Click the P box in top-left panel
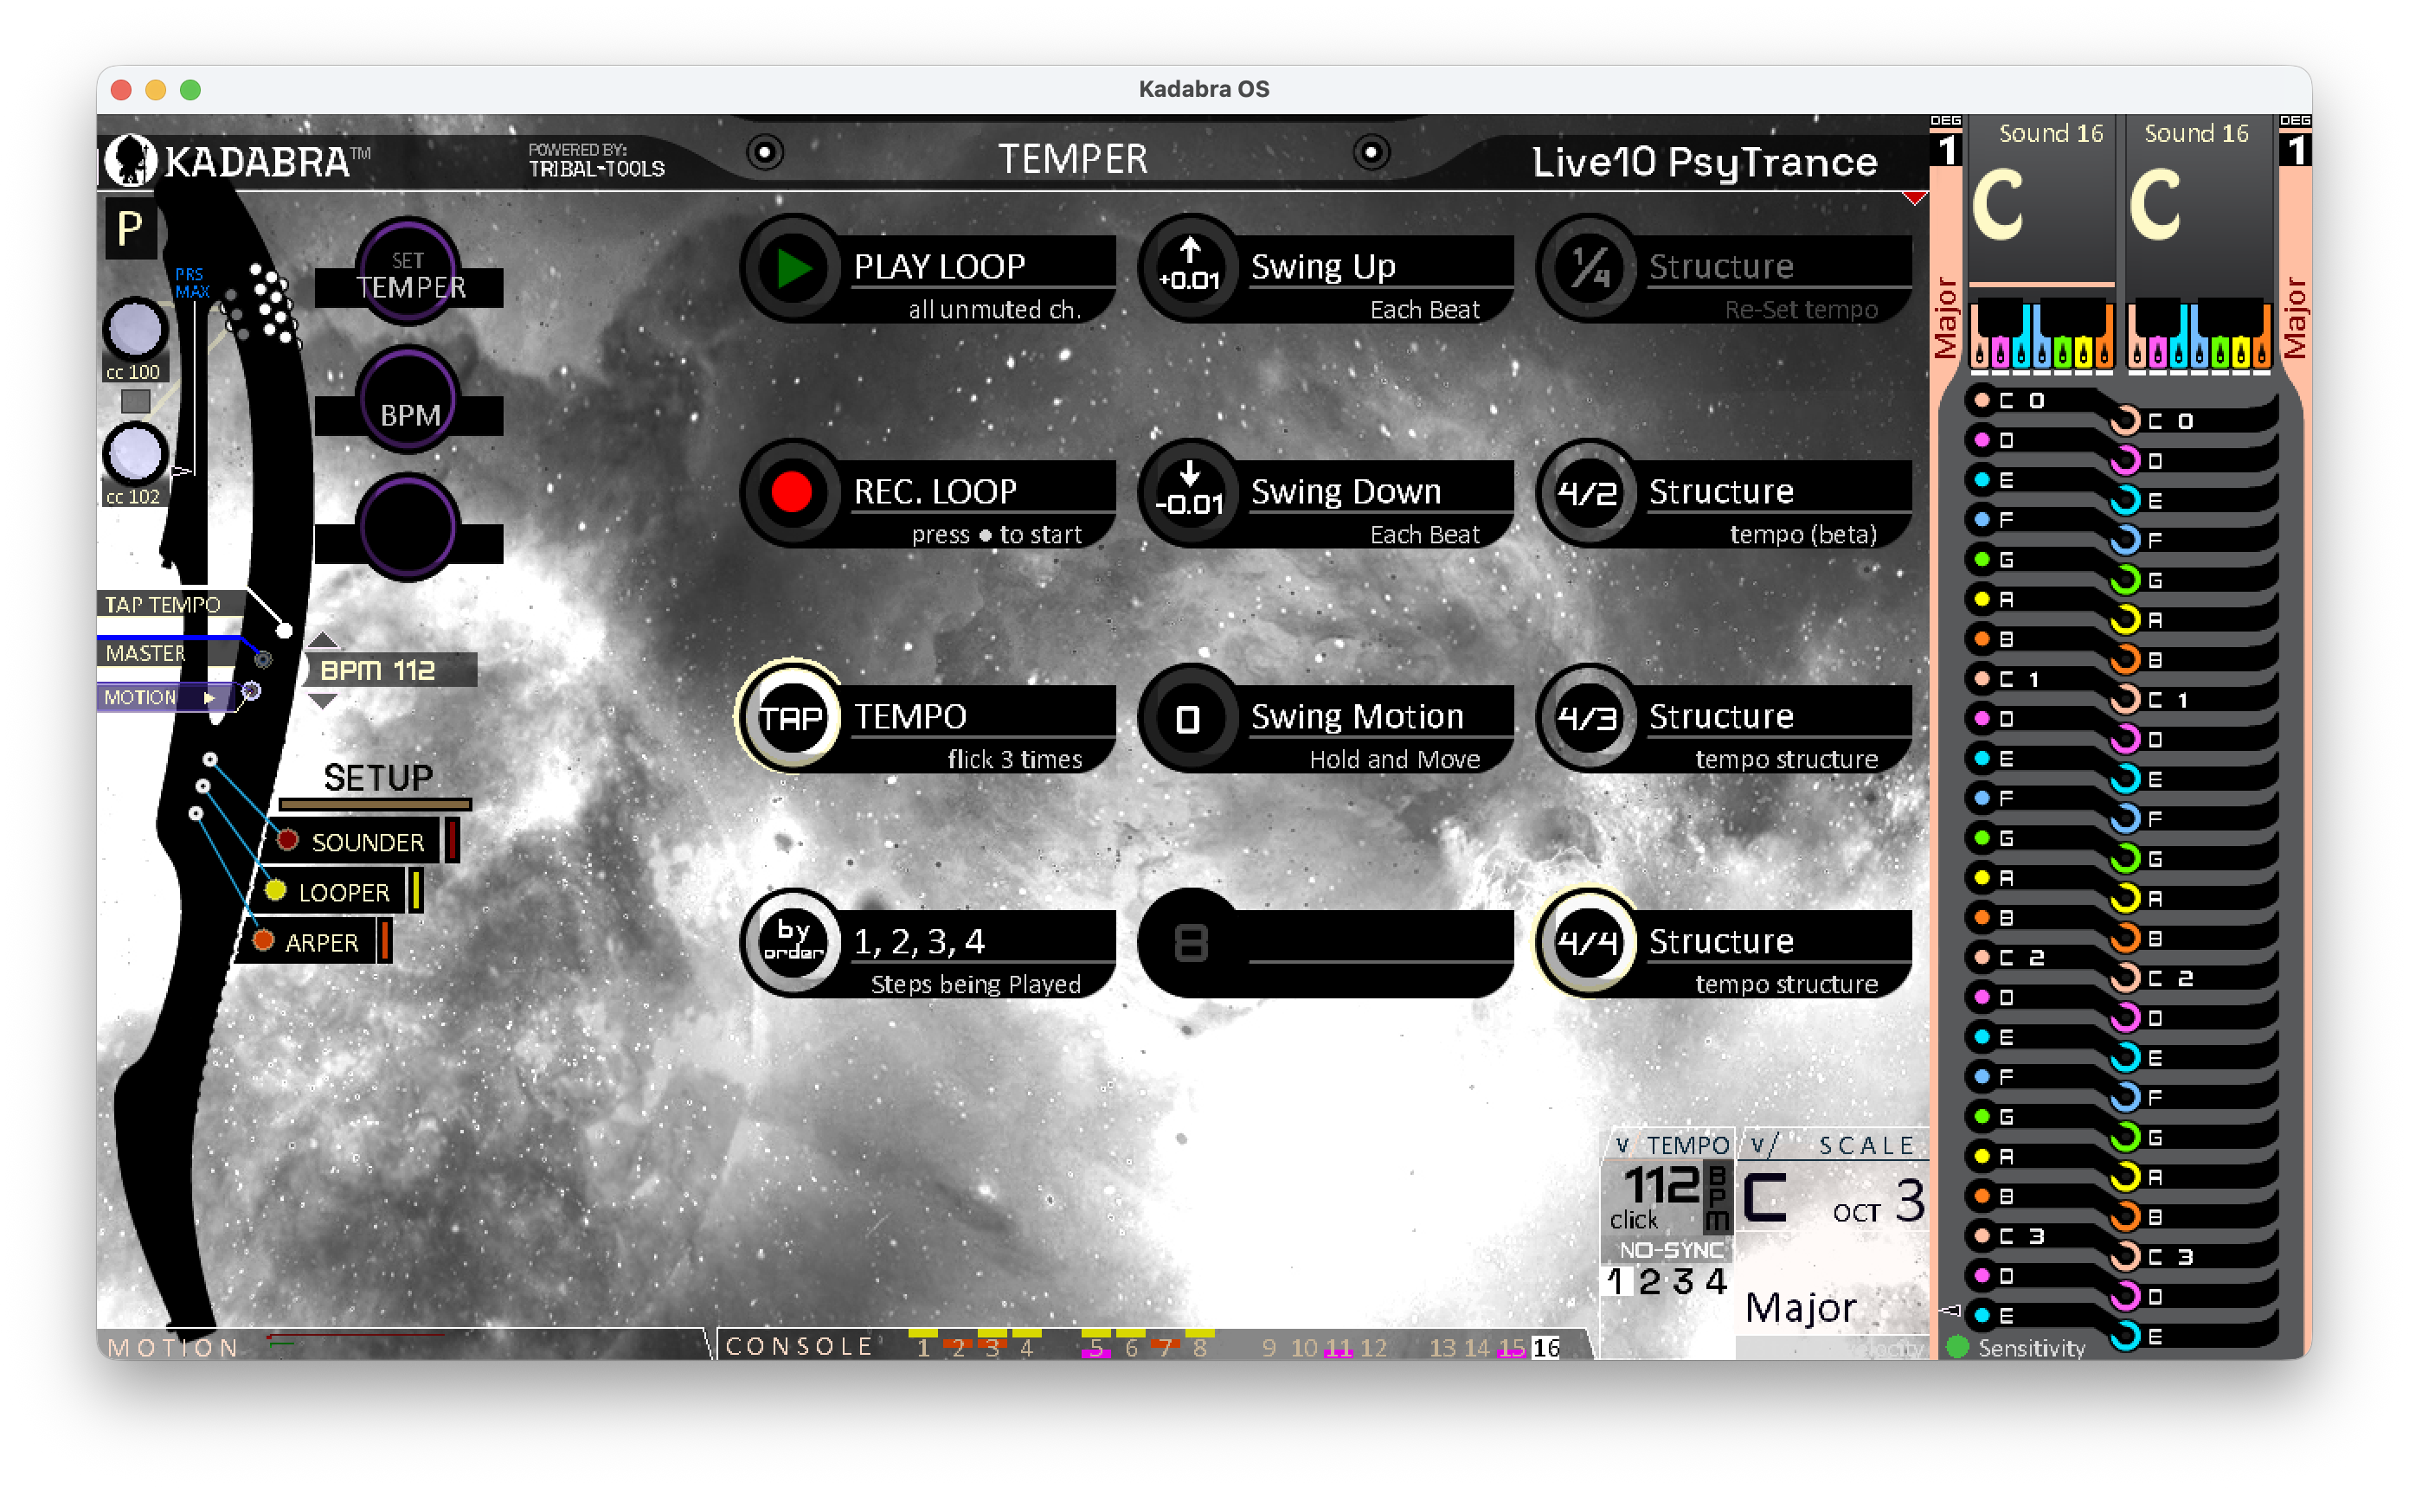The image size is (2409, 1488). (x=130, y=229)
